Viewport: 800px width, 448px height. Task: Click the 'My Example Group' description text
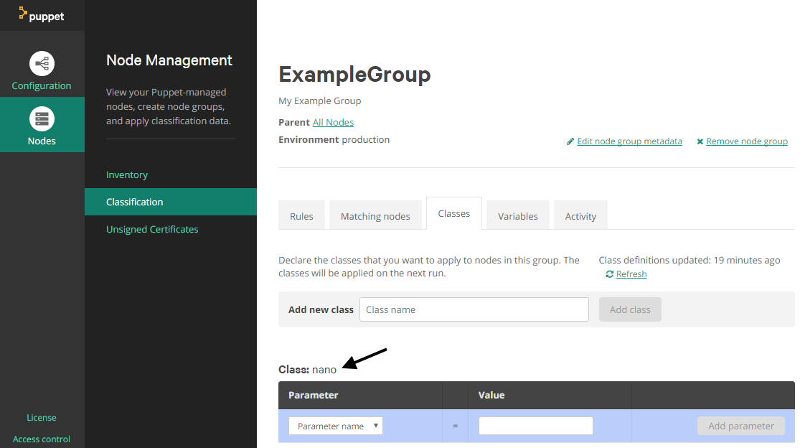[x=320, y=101]
